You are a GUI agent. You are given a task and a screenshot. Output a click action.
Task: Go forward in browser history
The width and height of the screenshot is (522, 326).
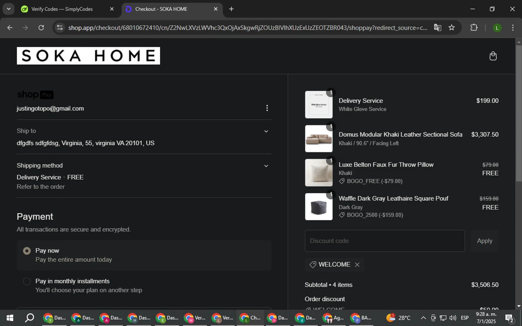pyautogui.click(x=25, y=27)
